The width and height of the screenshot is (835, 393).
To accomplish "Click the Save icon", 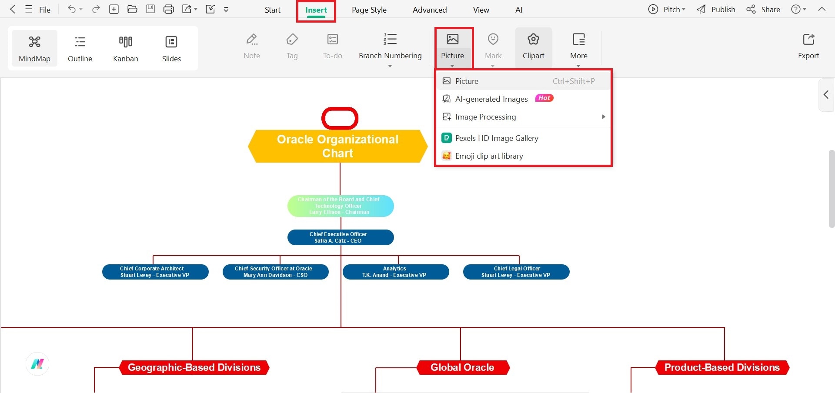I will pos(150,9).
